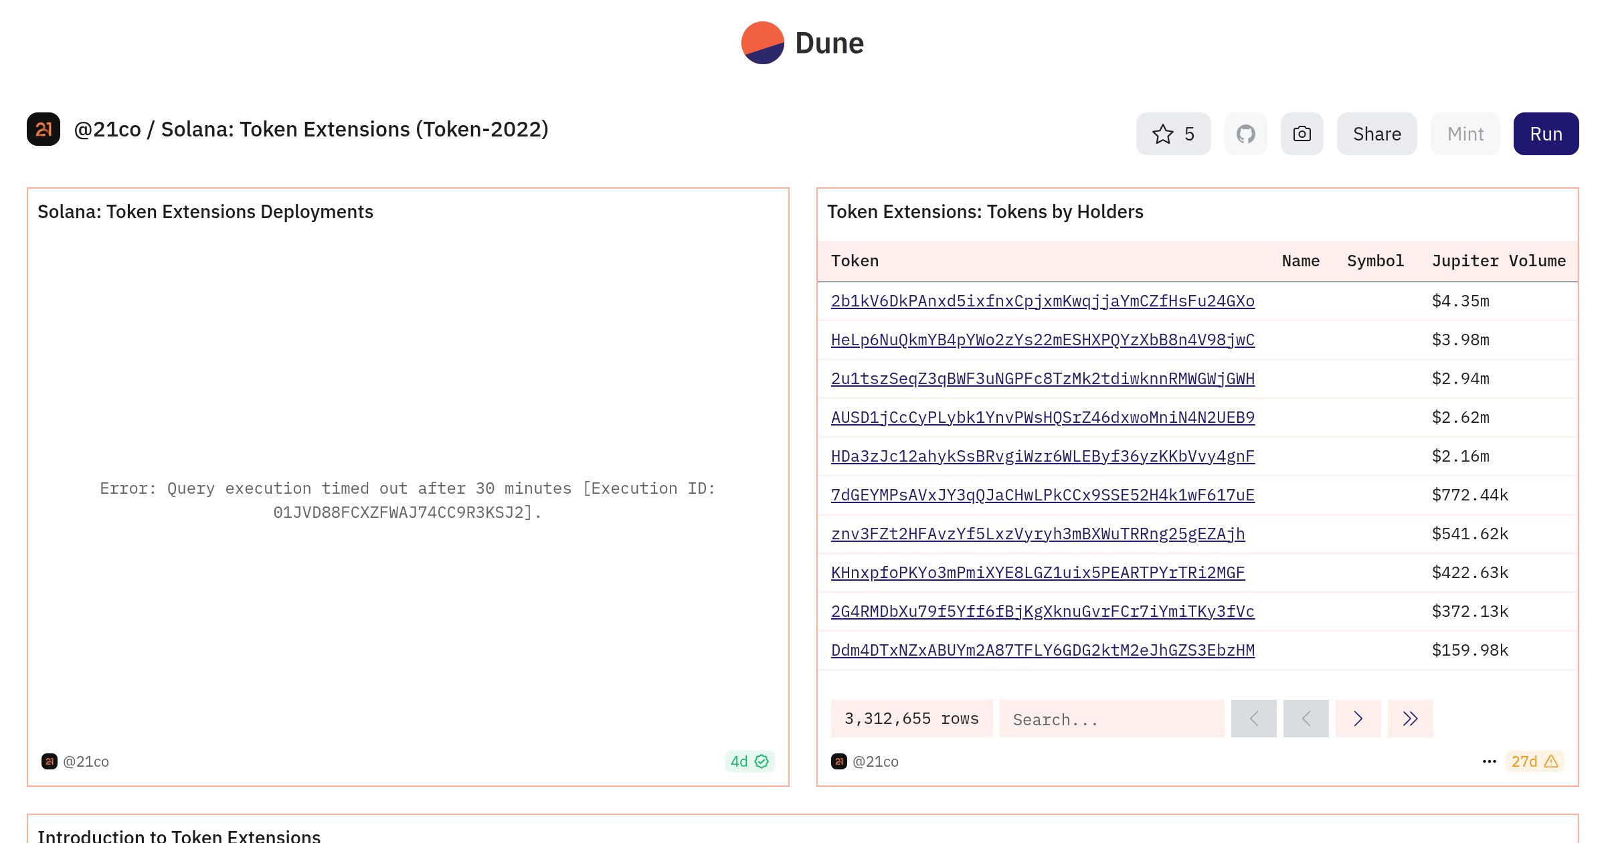Open token link Ddm4DTxNZxABUYm2A87TFLY6GDG2ktM2eJhGZS3EbzHM
Image resolution: width=1606 pixels, height=843 pixels.
tap(1043, 650)
